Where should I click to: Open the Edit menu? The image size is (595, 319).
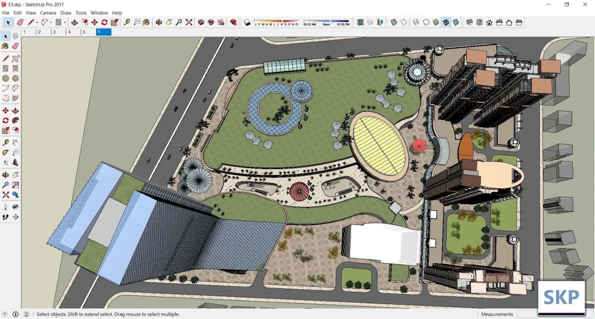pos(17,13)
